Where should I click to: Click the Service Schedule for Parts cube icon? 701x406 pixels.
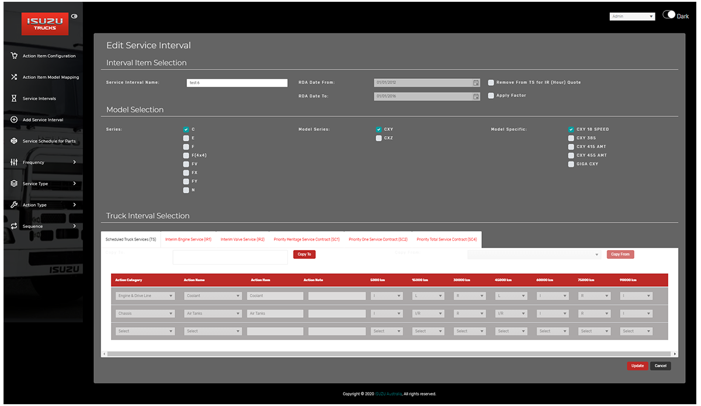14,141
